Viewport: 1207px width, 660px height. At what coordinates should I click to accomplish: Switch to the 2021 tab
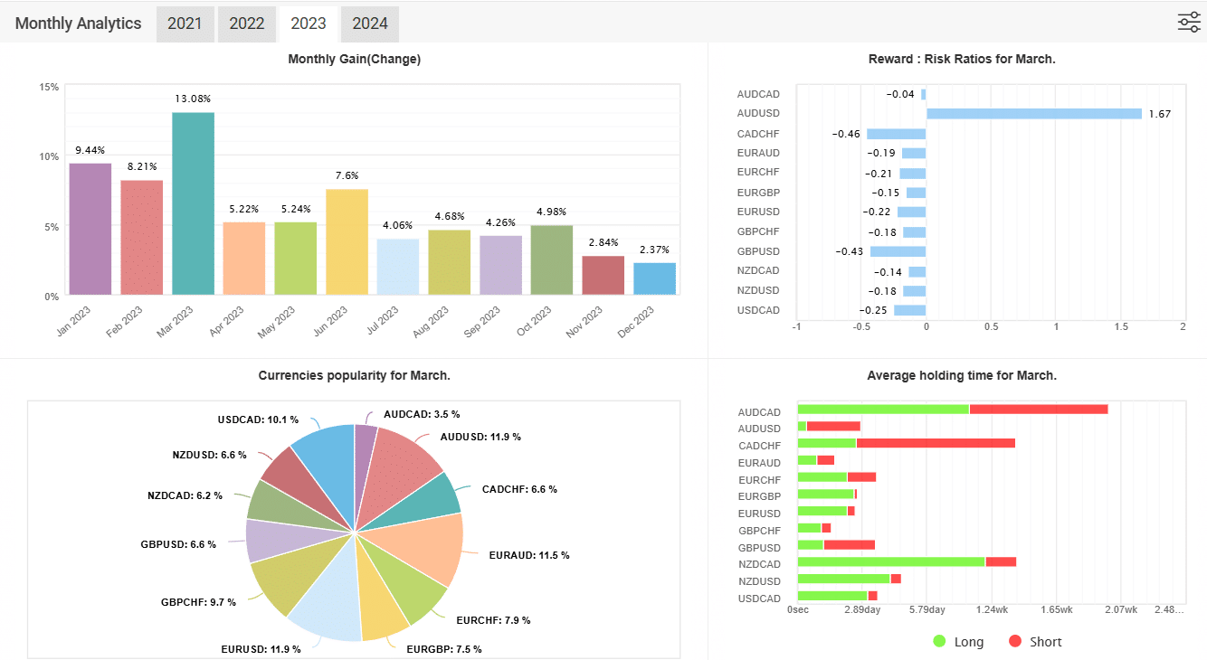pyautogui.click(x=185, y=24)
